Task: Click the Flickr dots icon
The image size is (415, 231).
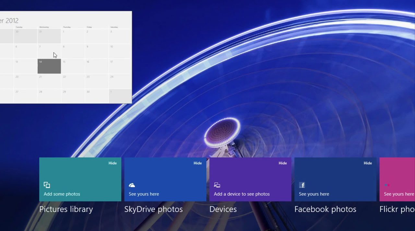Action: click(387, 185)
